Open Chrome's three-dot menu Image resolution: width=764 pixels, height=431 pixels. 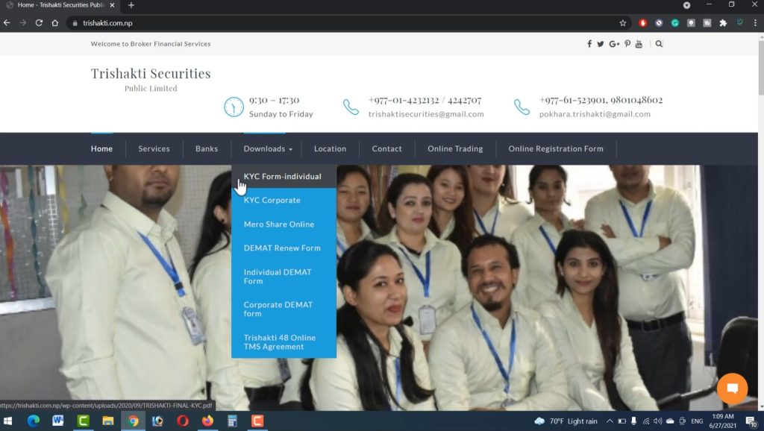point(755,23)
